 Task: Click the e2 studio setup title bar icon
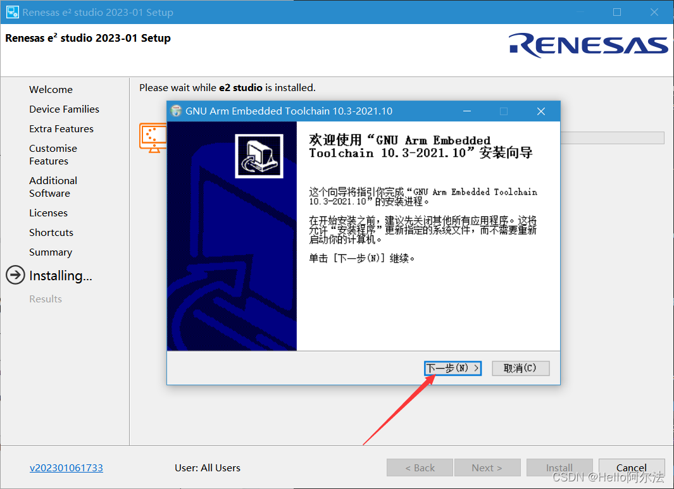coord(13,12)
